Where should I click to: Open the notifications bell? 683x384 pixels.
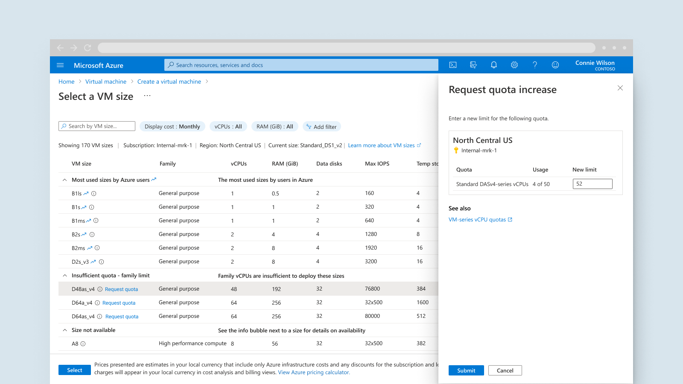(x=494, y=65)
